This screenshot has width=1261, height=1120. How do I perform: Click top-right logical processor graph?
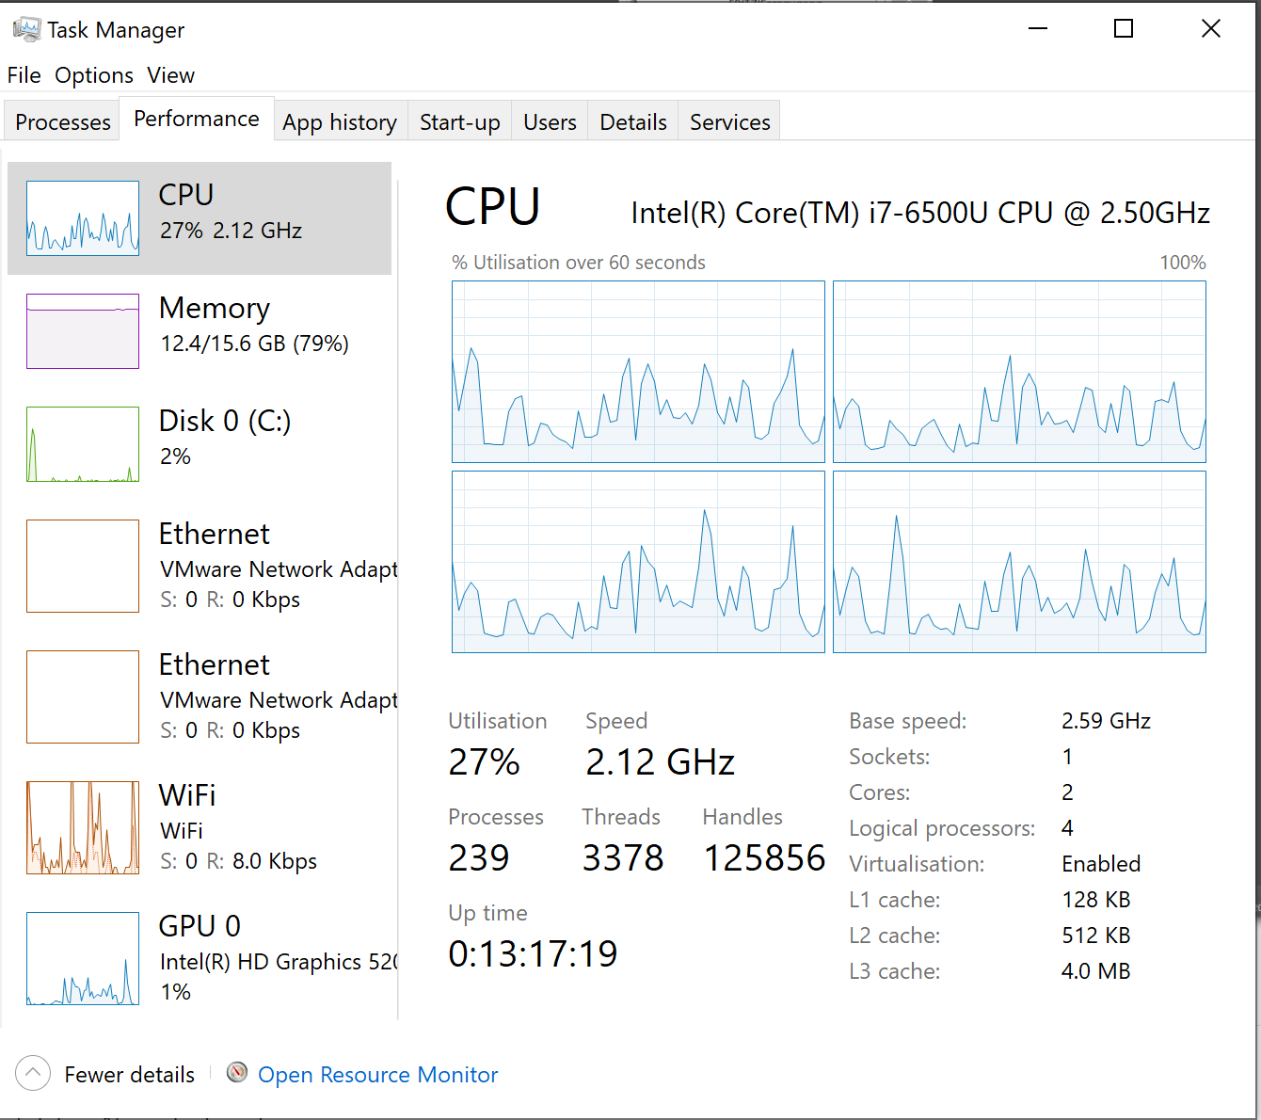tap(1019, 372)
